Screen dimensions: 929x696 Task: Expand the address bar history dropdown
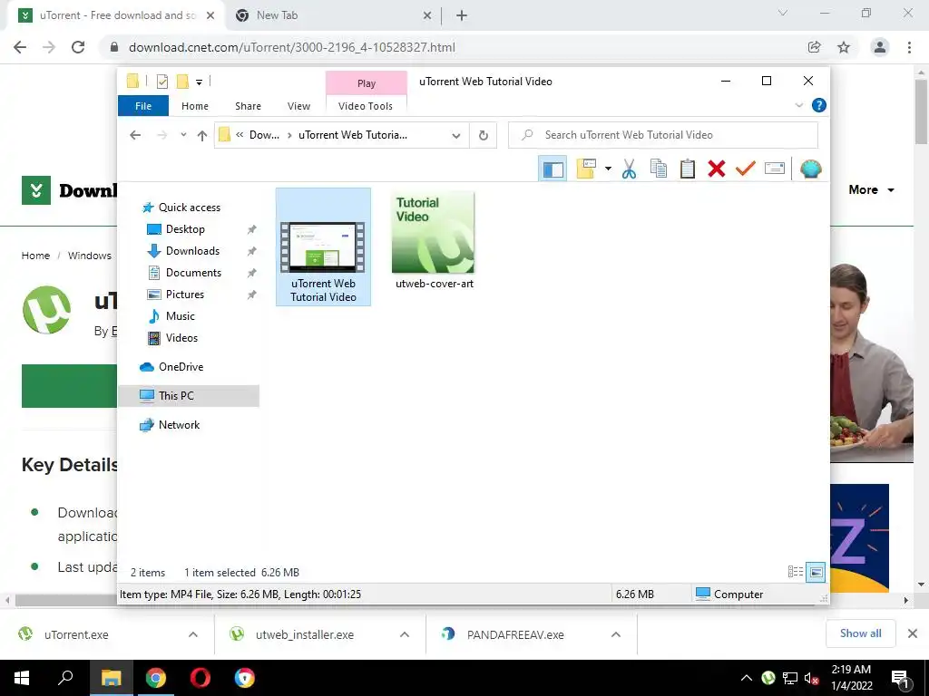[x=456, y=136]
